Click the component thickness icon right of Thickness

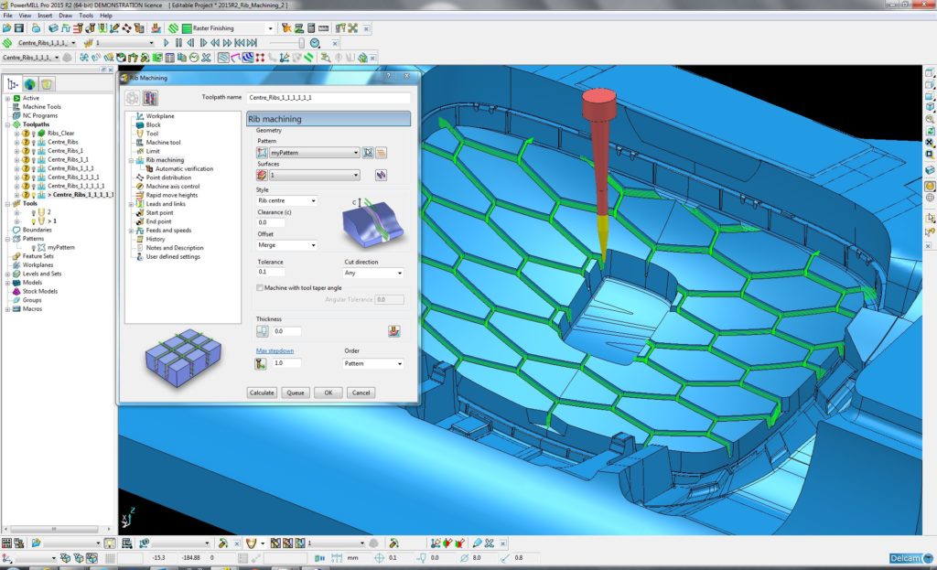coord(393,330)
